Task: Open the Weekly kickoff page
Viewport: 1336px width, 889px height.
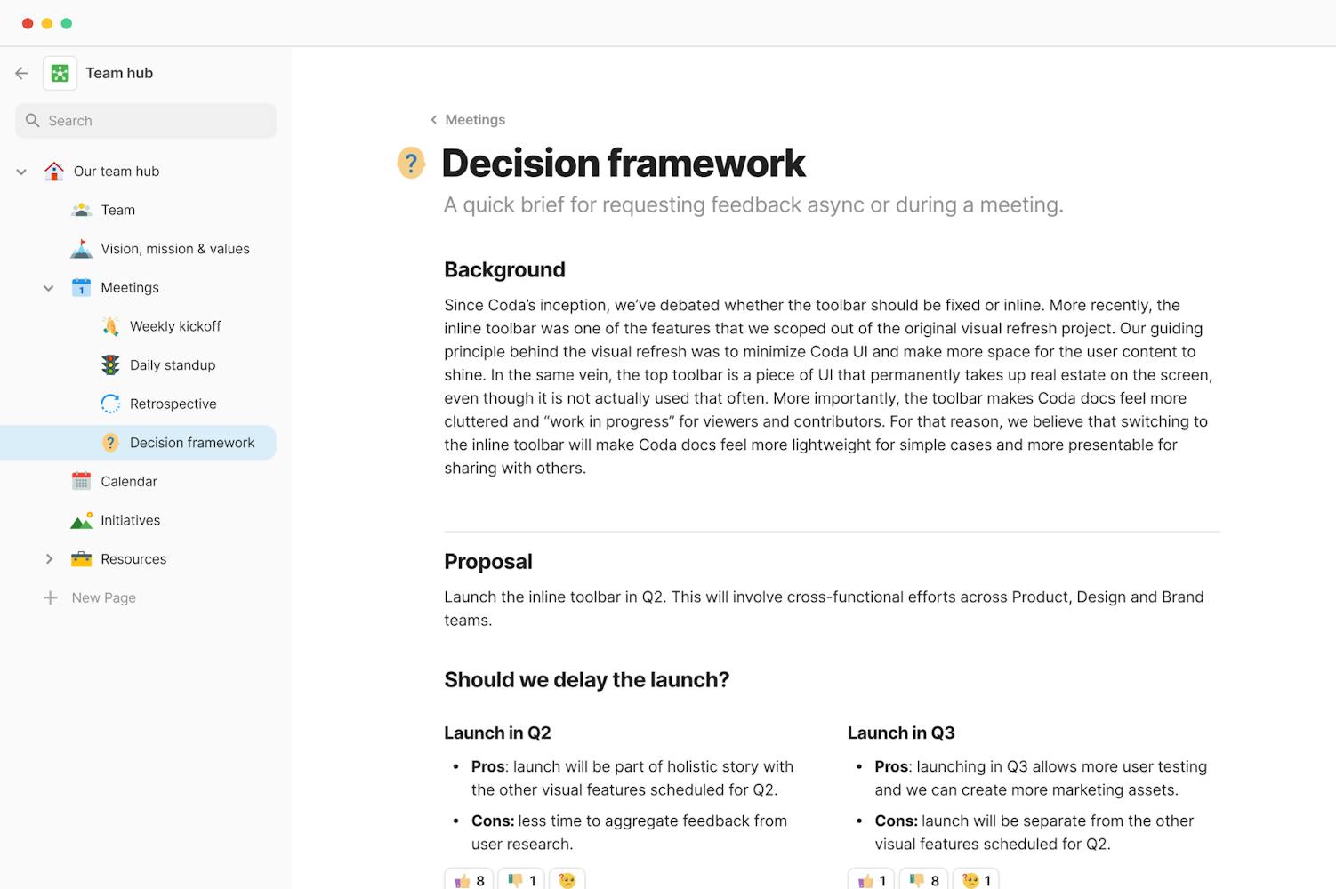Action: 175,326
